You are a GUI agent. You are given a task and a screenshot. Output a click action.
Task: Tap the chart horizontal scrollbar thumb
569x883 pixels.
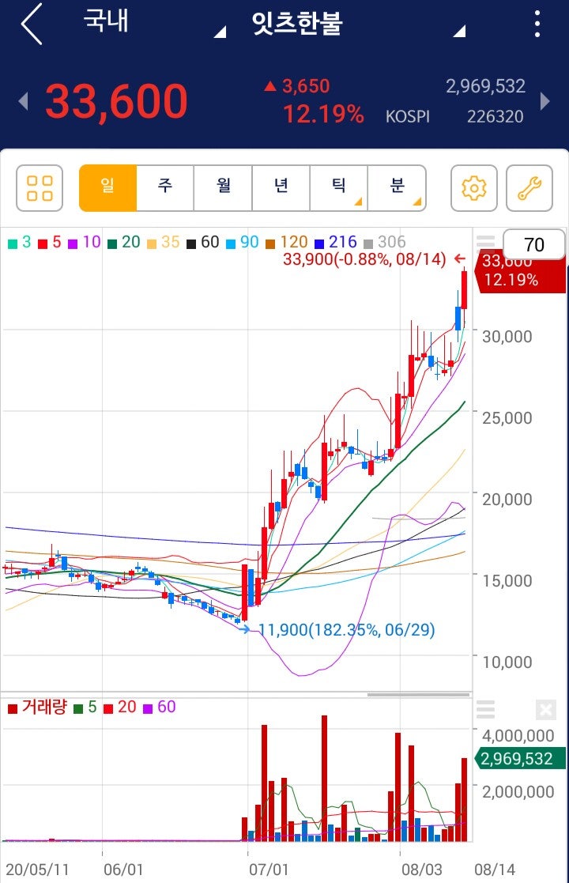pyautogui.click(x=418, y=695)
